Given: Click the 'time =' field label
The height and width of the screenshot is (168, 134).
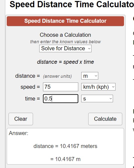Looking at the screenshot, I should 32,98.
